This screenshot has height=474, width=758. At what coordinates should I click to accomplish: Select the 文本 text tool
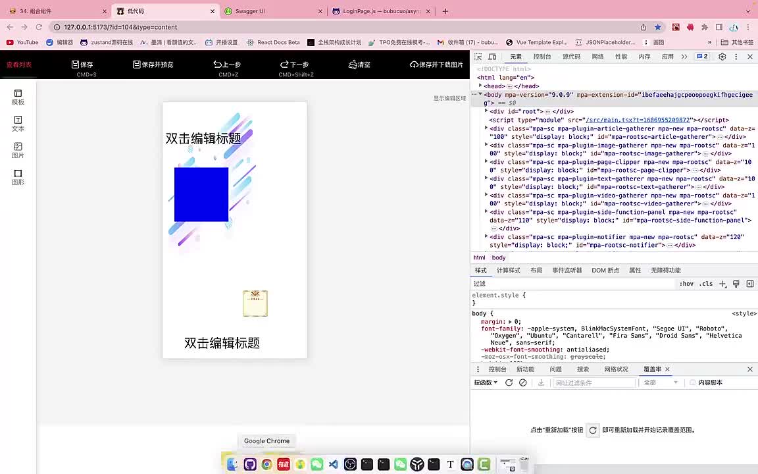pos(18,124)
